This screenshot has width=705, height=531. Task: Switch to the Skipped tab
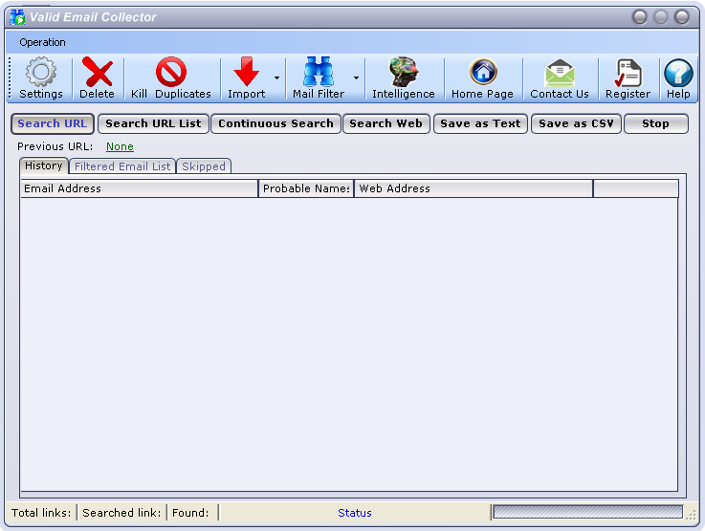coord(204,166)
